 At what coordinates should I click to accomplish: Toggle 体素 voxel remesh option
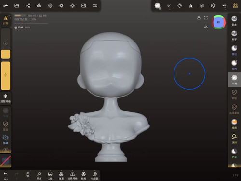pyautogui.click(x=61, y=176)
